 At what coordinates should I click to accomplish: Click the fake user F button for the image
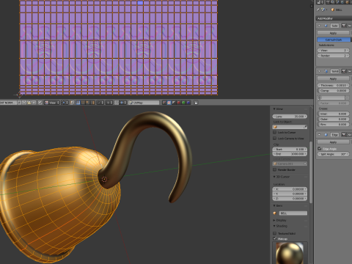pyautogui.click(x=19, y=103)
